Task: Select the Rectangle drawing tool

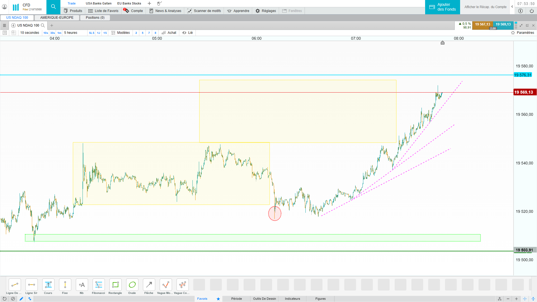Action: click(115, 285)
